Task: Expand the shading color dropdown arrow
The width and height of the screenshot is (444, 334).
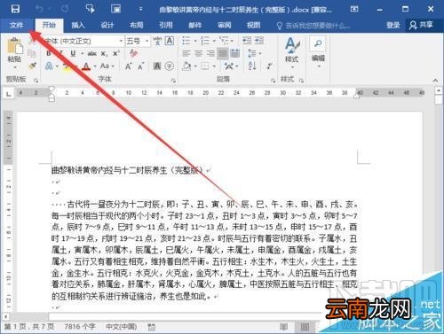Action: coord(195,66)
